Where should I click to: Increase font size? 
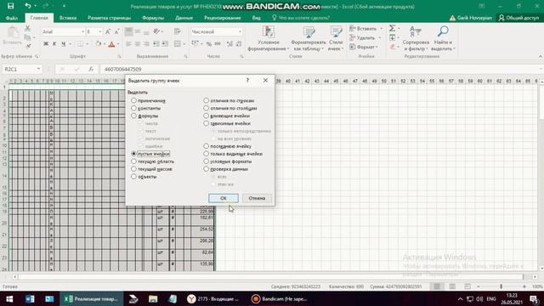(x=108, y=31)
